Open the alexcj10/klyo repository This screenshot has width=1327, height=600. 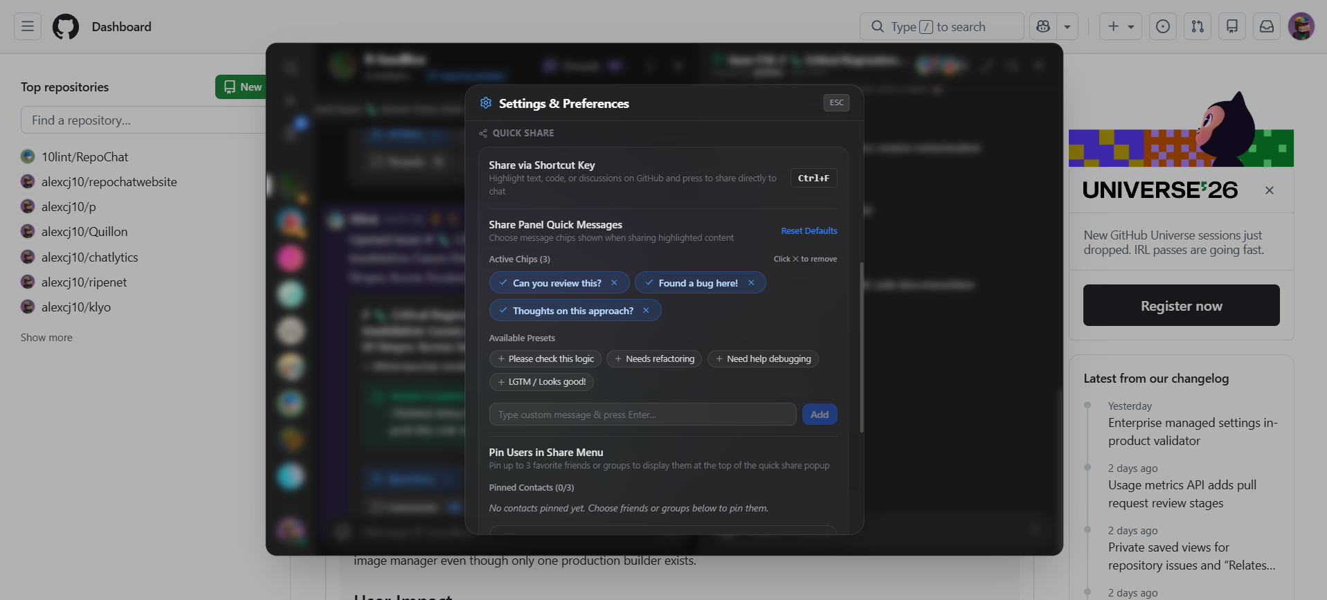[76, 307]
